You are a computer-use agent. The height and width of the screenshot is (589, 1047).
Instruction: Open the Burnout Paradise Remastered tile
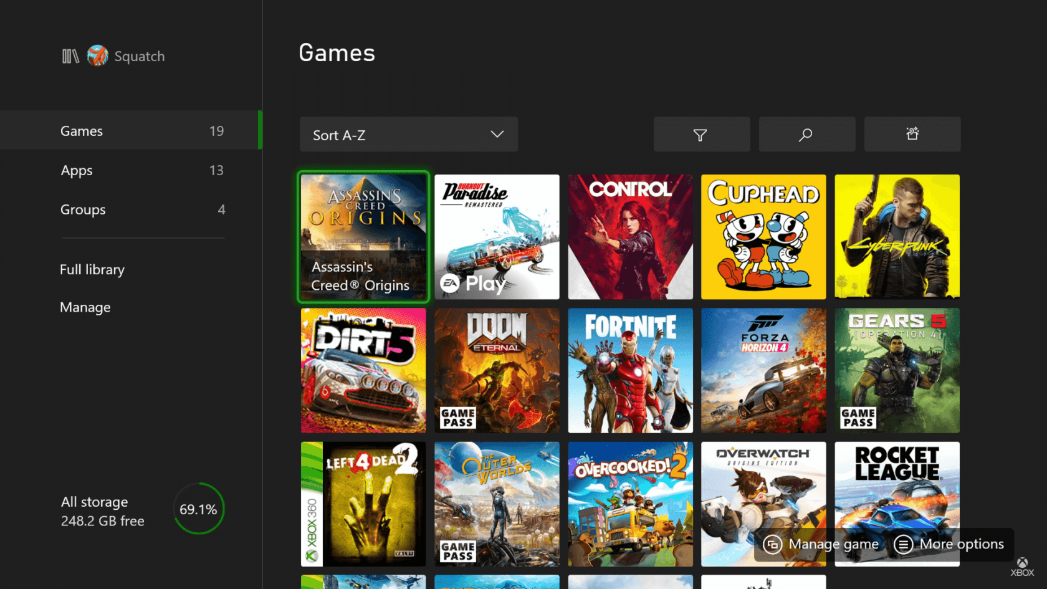[497, 237]
